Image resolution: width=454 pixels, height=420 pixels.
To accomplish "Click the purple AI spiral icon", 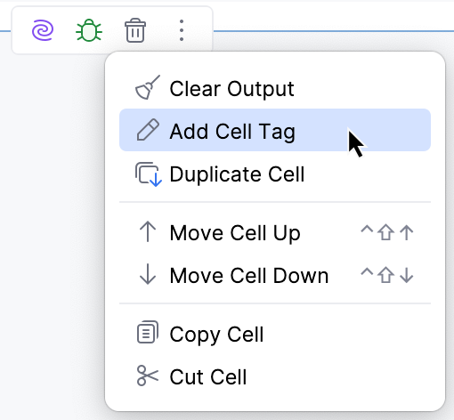I will click(43, 30).
